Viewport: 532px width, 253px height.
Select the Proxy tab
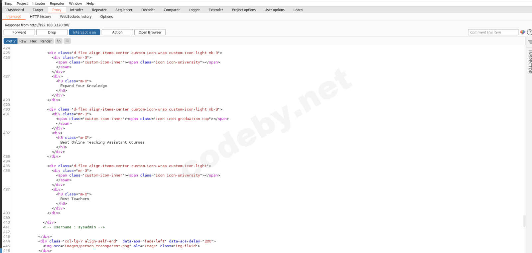pyautogui.click(x=57, y=10)
